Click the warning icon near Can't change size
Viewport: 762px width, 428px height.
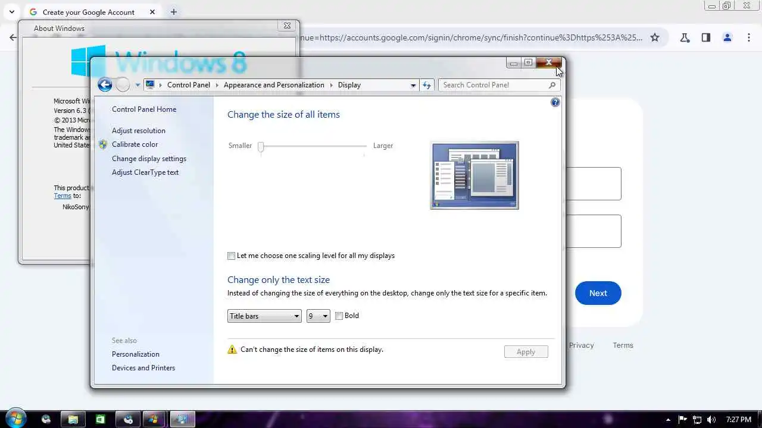[x=232, y=350]
